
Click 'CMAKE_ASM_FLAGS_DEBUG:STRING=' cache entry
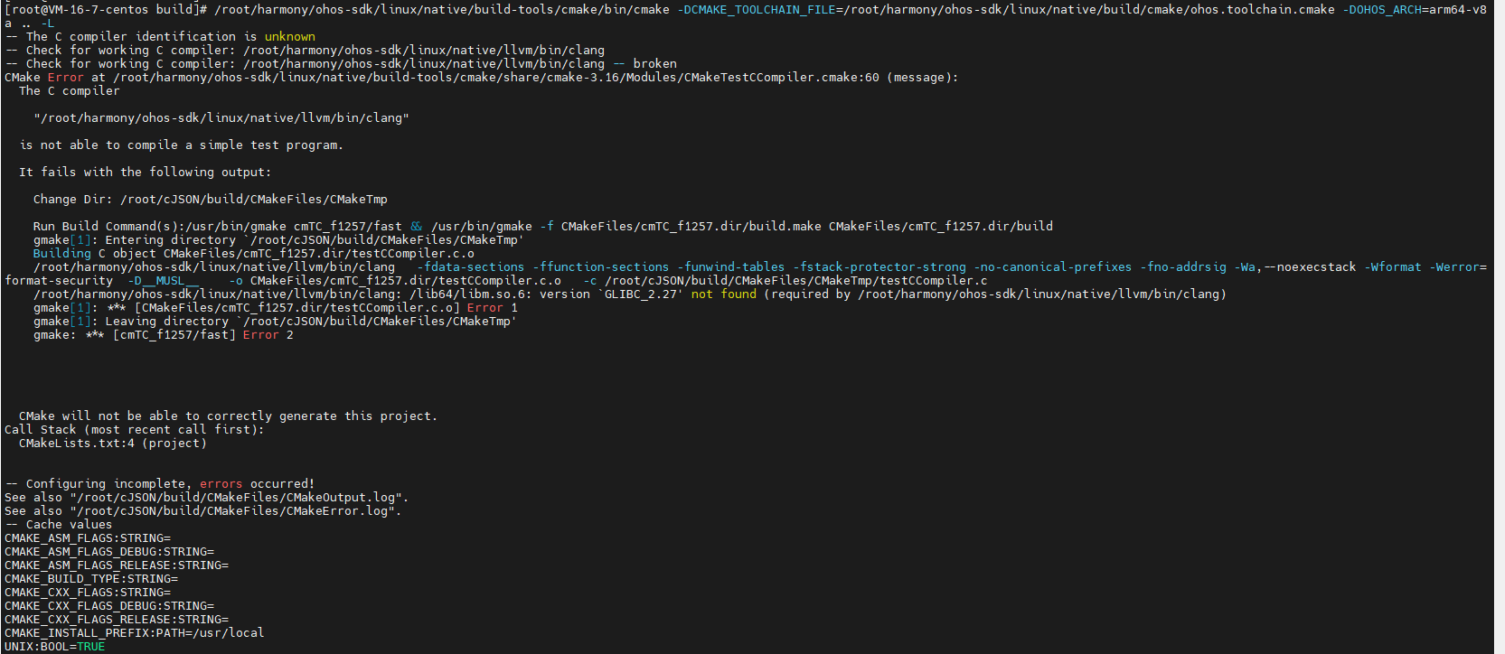109,552
